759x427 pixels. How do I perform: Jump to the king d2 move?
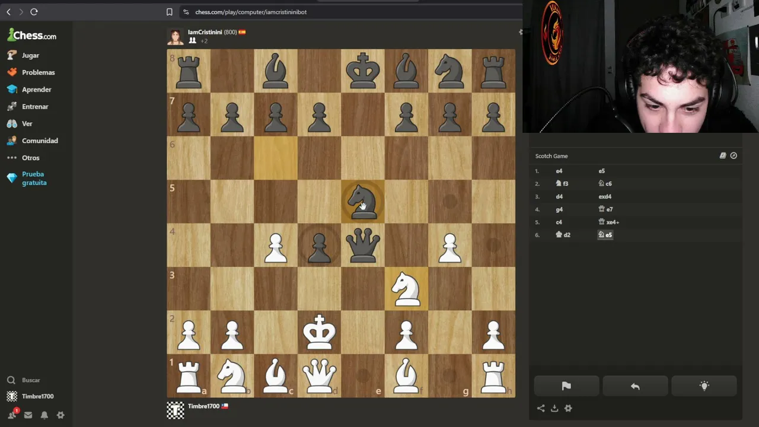click(x=563, y=235)
